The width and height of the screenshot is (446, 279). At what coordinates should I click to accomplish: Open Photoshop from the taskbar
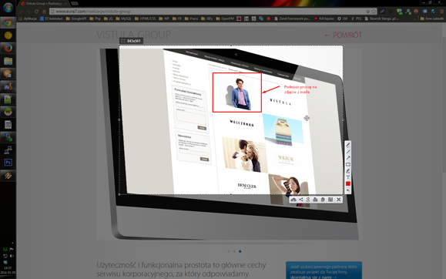pyautogui.click(x=8, y=163)
